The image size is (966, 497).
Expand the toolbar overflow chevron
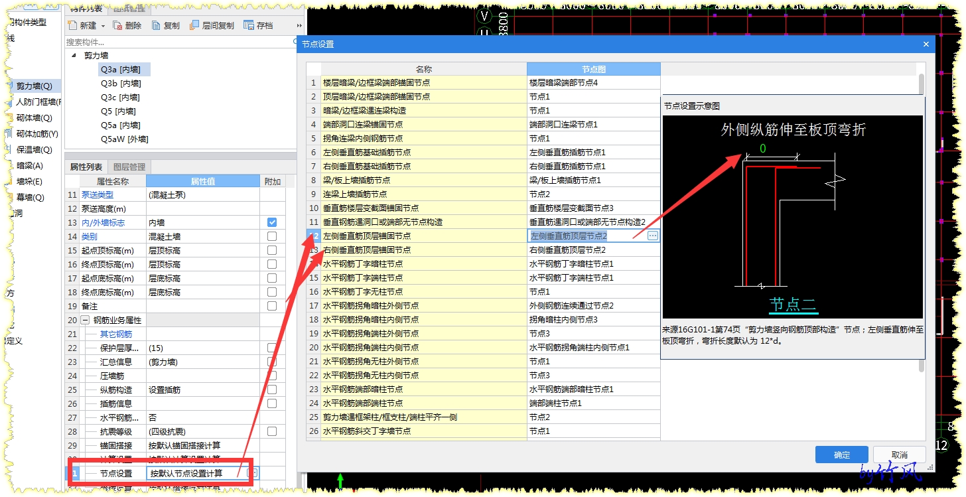coord(299,26)
